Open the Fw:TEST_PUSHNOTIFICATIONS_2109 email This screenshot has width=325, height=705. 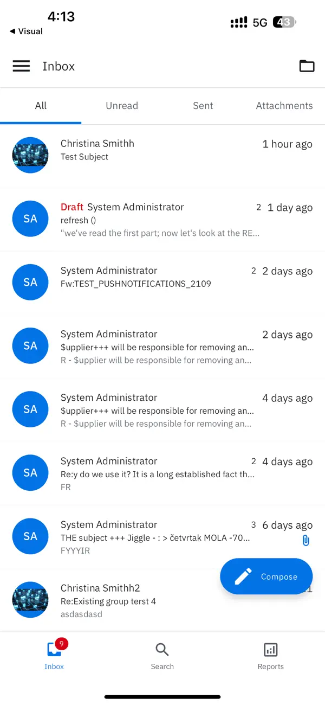pos(152,278)
